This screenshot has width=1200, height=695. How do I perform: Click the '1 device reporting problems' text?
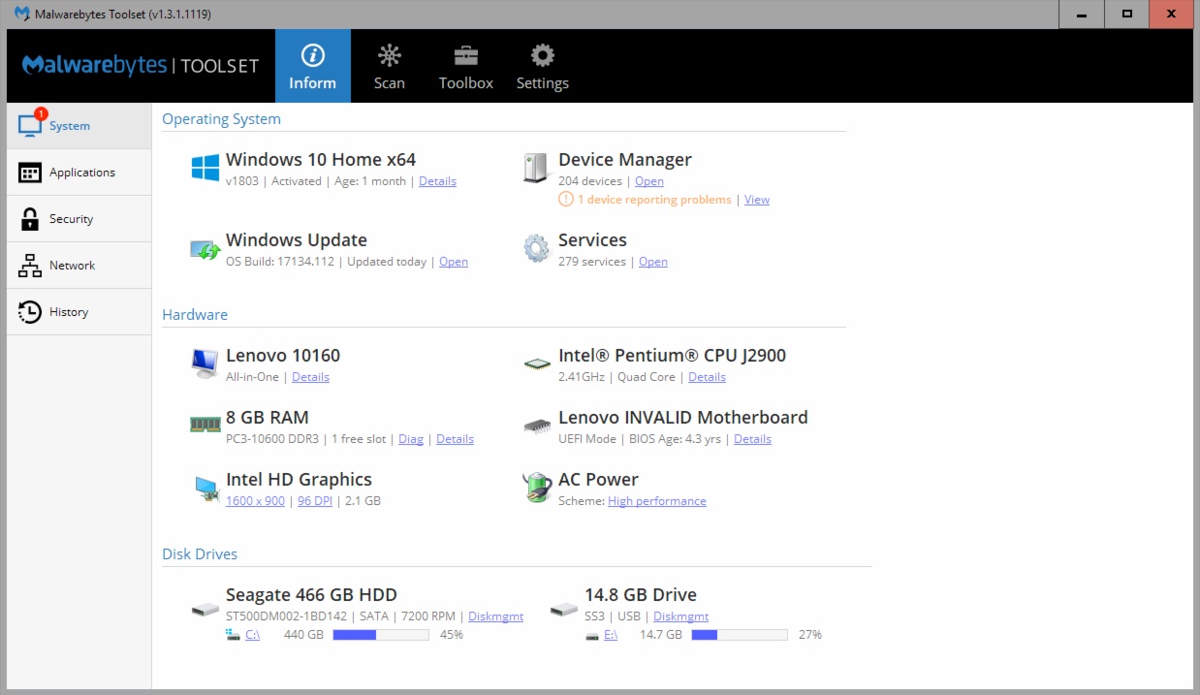click(654, 200)
